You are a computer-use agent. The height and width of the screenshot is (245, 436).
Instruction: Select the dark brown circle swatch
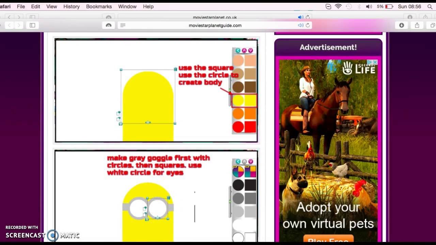click(238, 87)
